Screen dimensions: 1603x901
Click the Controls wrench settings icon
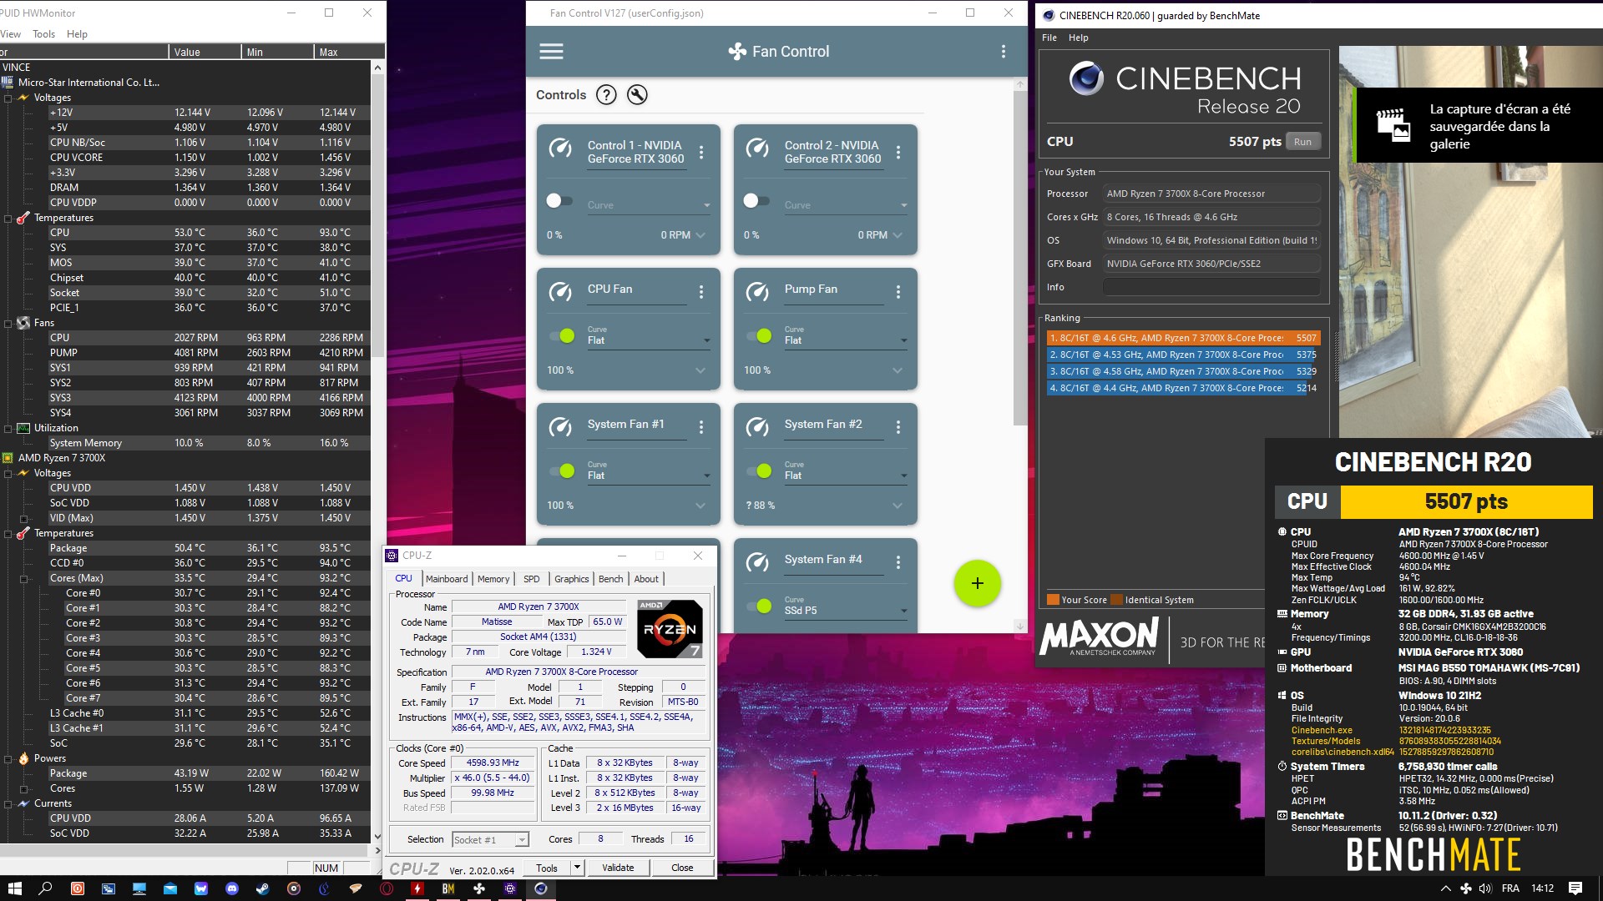pyautogui.click(x=637, y=95)
